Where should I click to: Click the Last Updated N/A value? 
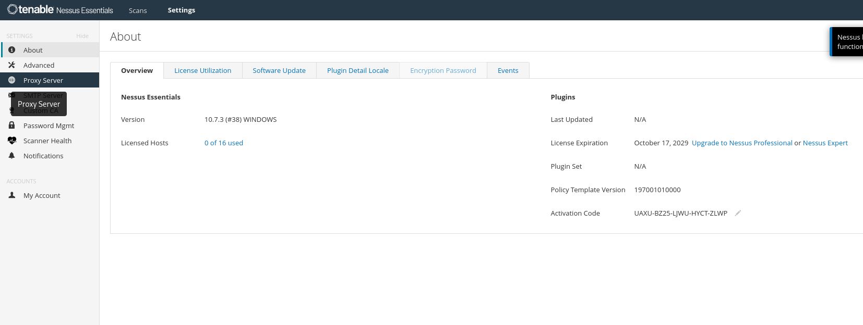(640, 119)
